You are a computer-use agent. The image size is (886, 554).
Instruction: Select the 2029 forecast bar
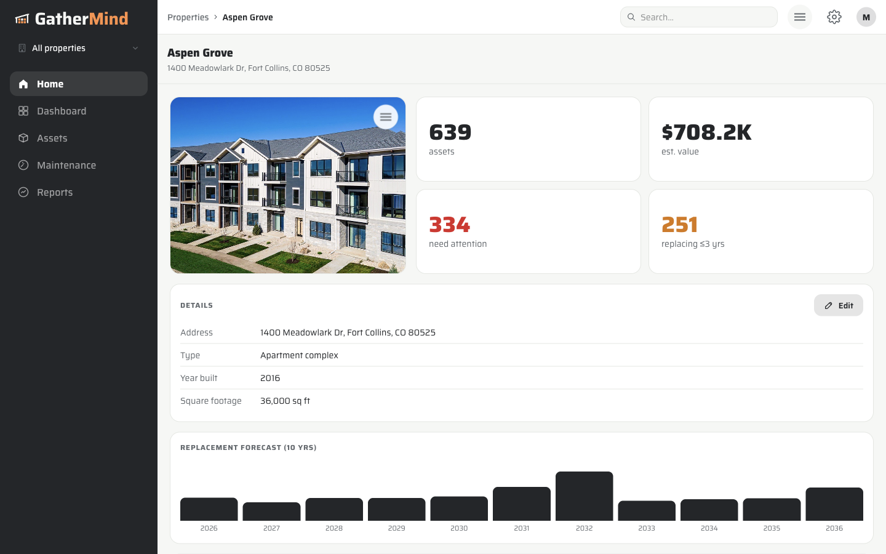pos(397,509)
